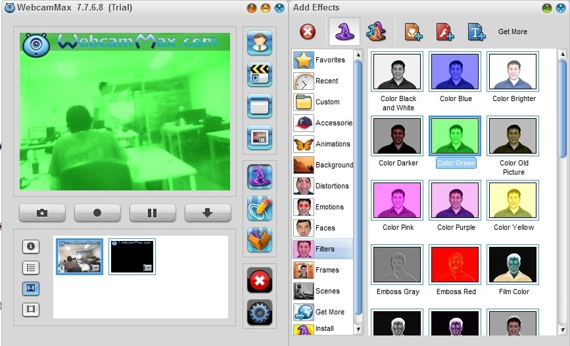Start recording with the circle button
Screen dimensions: 570x346
pyautogui.click(x=97, y=213)
